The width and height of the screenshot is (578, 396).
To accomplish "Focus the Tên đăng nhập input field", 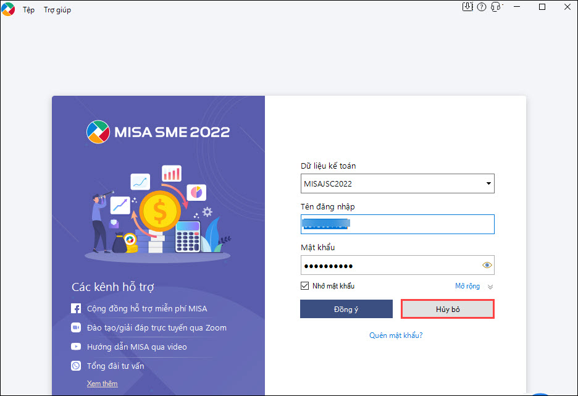I will point(398,224).
